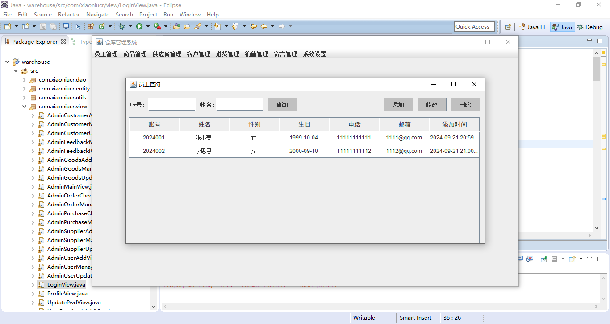This screenshot has height=324, width=610.
Task: Click the Back navigation arrow icon
Action: (x=264, y=27)
